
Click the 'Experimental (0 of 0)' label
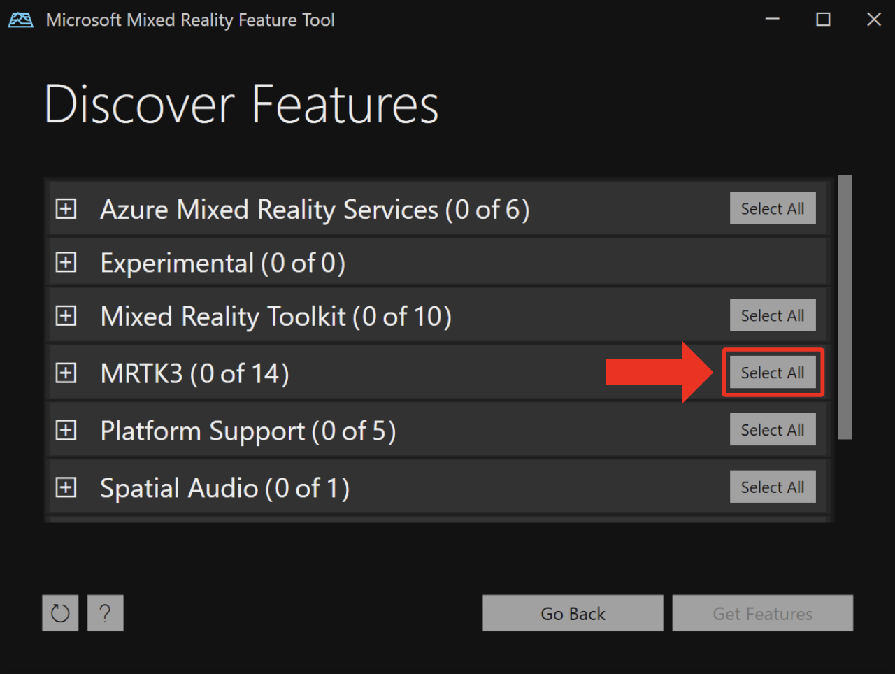(x=222, y=263)
